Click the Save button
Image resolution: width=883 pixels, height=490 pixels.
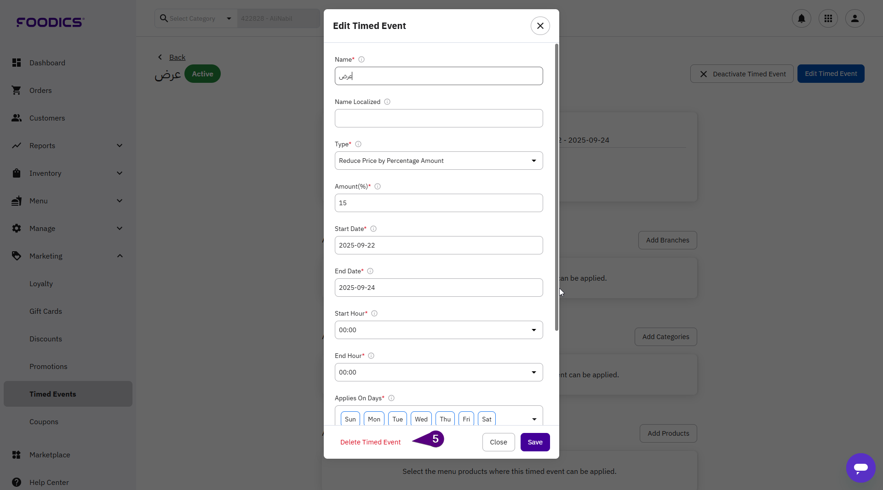pyautogui.click(x=535, y=442)
